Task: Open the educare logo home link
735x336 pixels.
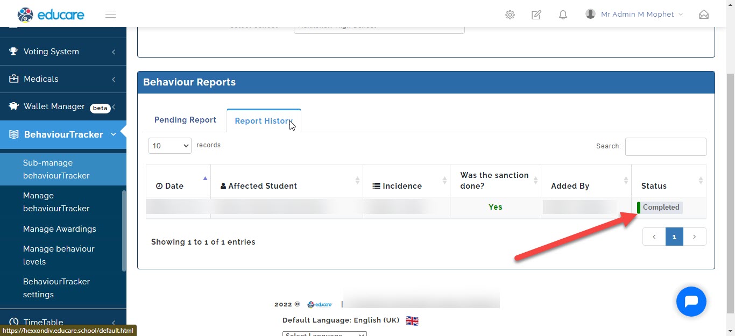Action: (x=51, y=15)
